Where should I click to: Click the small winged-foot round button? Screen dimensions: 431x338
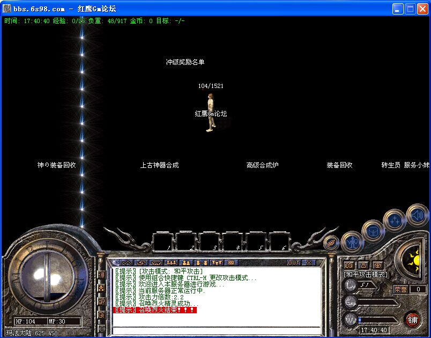[x=331, y=243]
